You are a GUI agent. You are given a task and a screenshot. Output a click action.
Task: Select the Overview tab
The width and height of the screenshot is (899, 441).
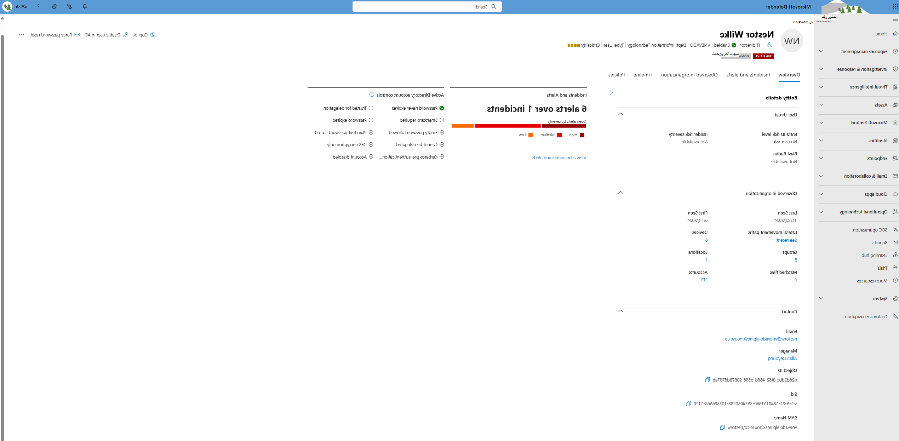[x=789, y=75]
